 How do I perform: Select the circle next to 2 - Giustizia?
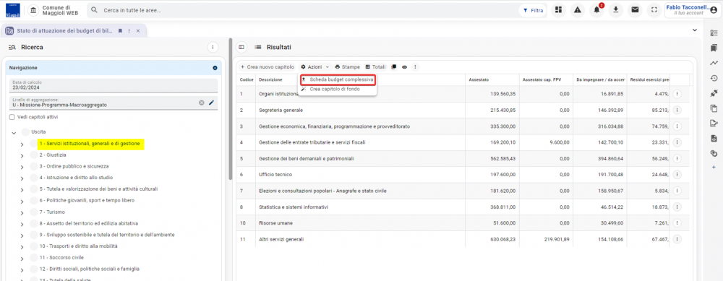[34, 155]
